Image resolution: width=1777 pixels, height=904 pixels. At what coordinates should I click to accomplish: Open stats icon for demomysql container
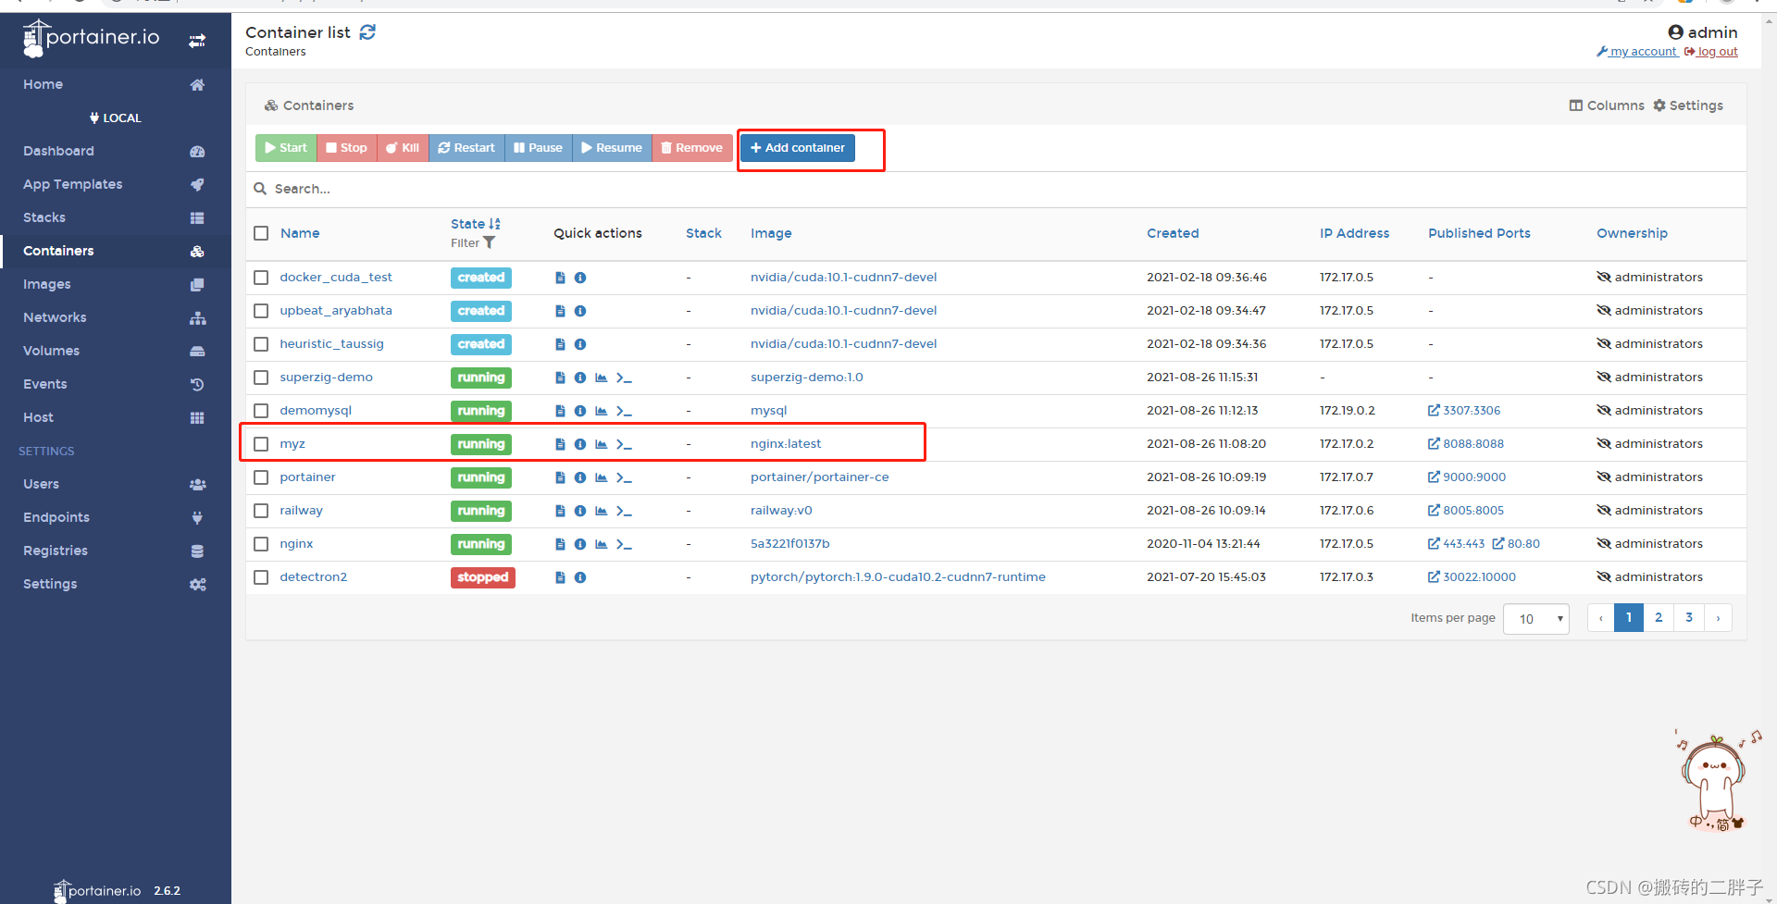(602, 411)
